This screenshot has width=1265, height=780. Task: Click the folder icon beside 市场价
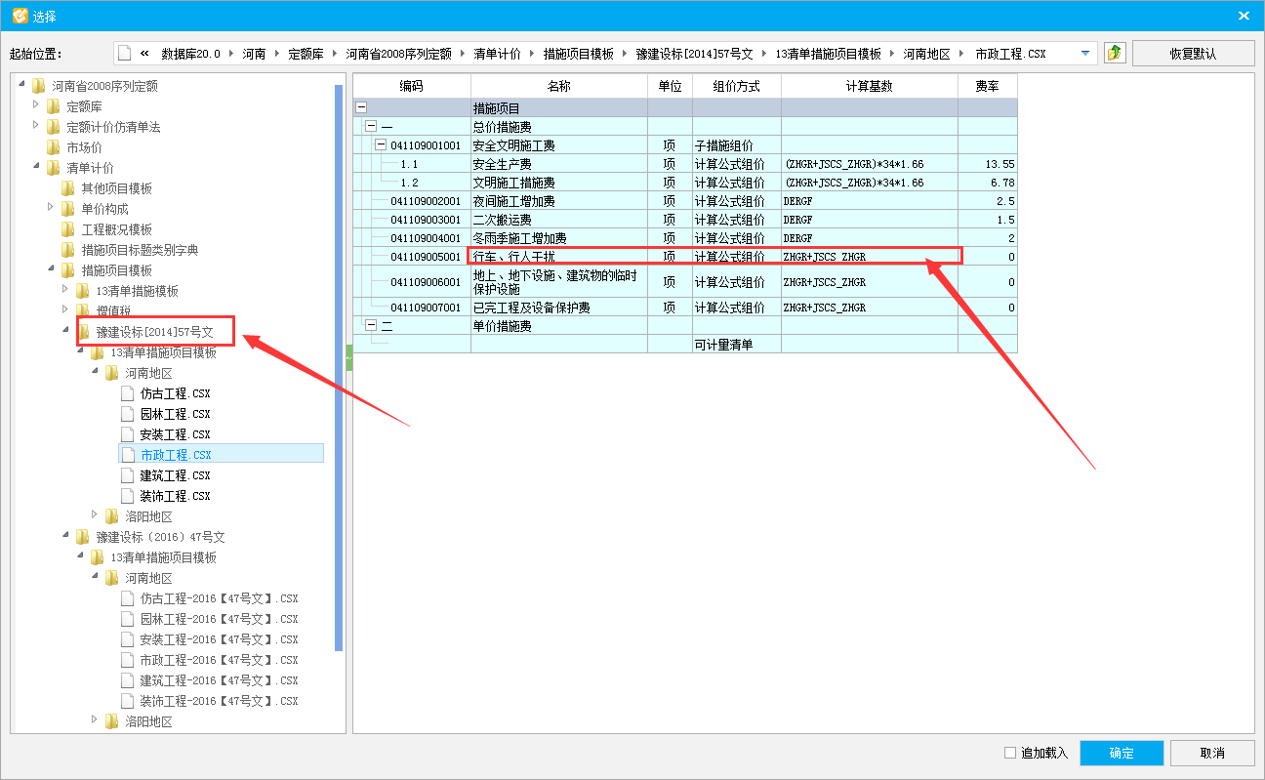tap(53, 147)
